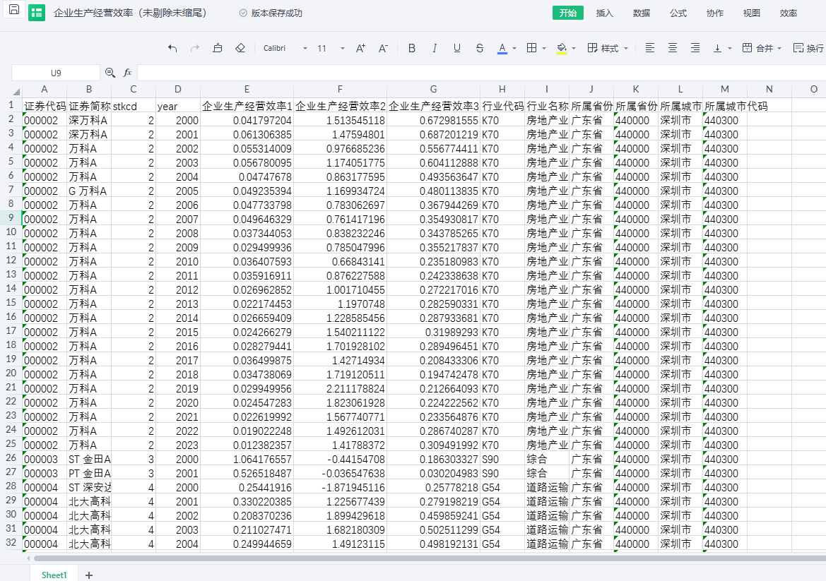The width and height of the screenshot is (826, 581).
Task: Toggle underline formatting
Action: [x=456, y=49]
